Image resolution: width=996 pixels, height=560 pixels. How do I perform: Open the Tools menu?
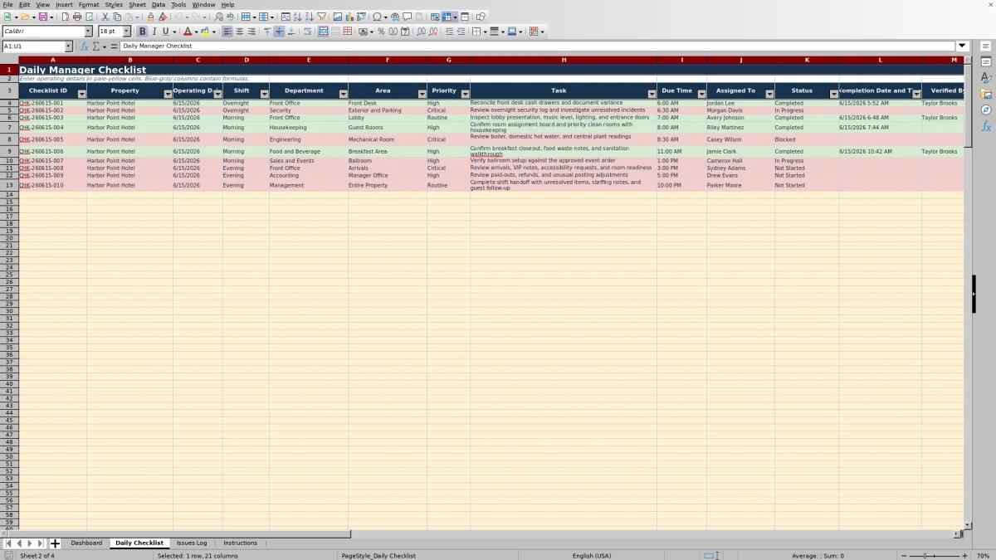click(x=178, y=4)
